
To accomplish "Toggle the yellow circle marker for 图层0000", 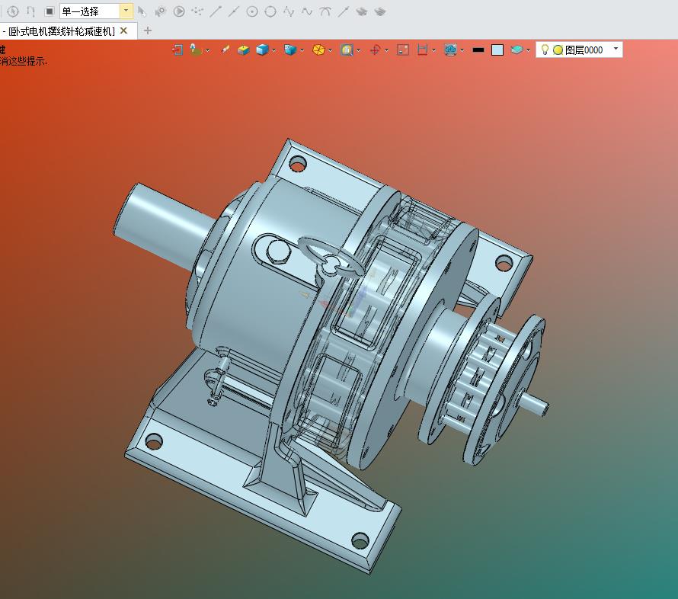I will tap(558, 50).
